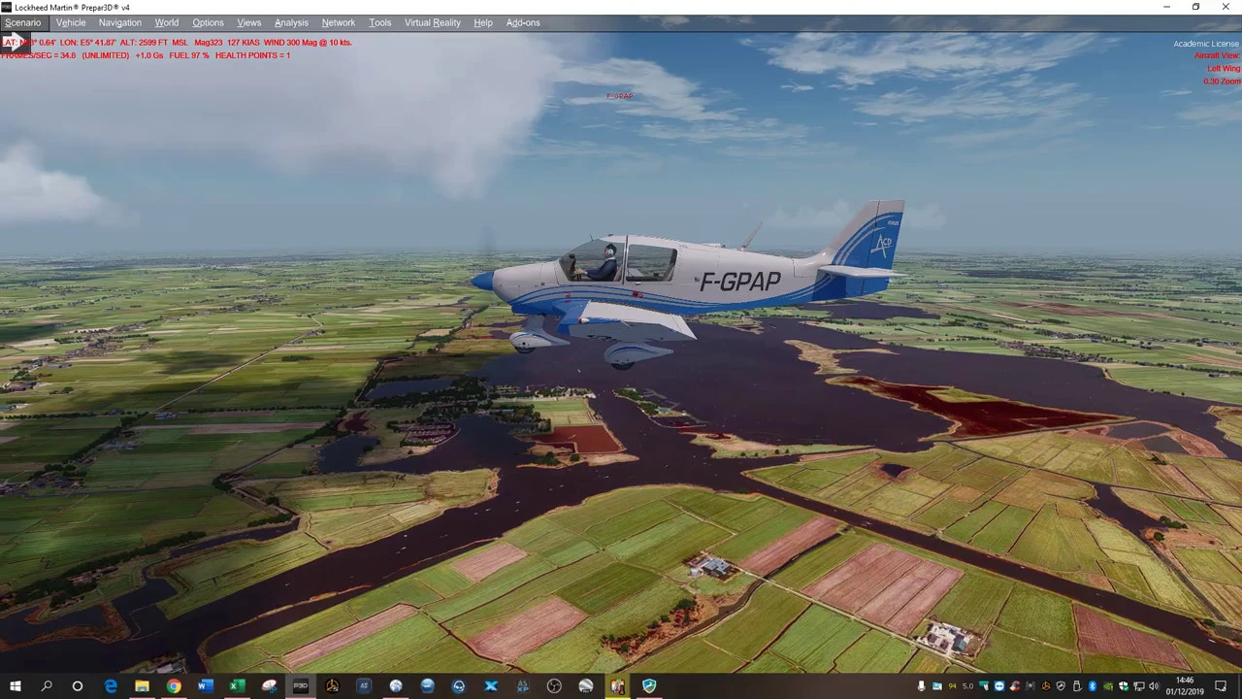This screenshot has width=1242, height=699.
Task: Switch to Microsoft Excel in taskbar
Action: pos(237,687)
